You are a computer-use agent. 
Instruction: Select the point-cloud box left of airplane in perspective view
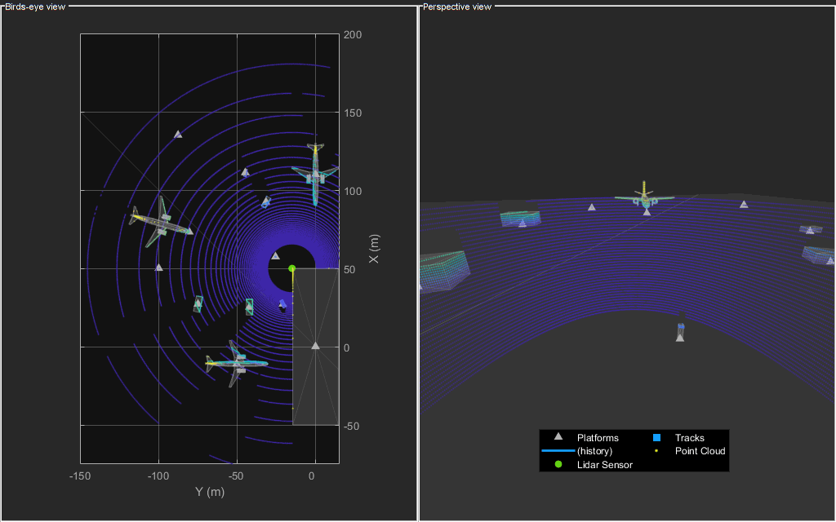[x=520, y=219]
